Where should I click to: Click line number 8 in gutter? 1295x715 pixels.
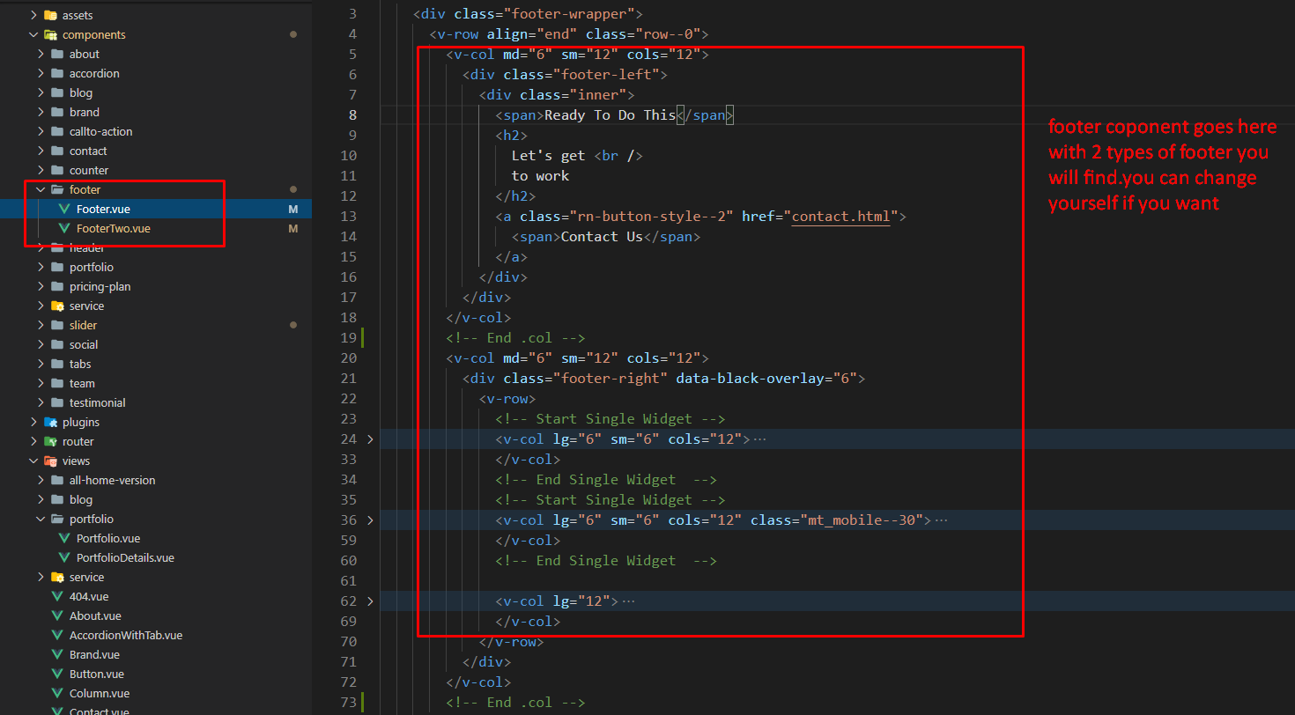pos(352,114)
